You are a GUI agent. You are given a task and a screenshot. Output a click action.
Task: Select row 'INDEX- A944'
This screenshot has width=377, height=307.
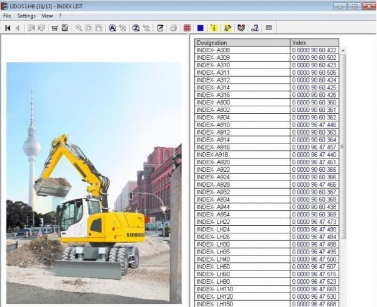coord(266,207)
